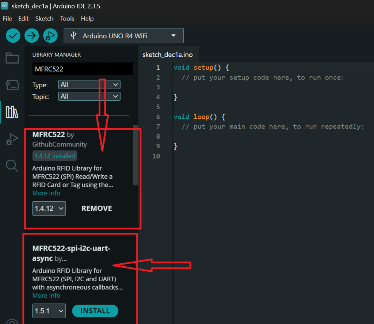Open the Sketchbook folder sidebar icon
The height and width of the screenshot is (324, 374).
12,58
